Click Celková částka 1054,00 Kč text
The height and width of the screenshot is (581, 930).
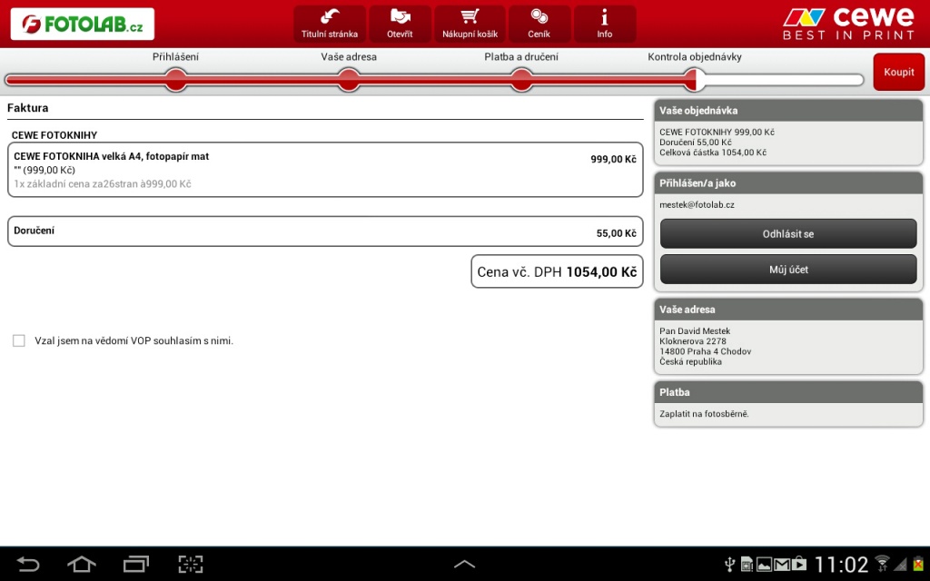713,153
